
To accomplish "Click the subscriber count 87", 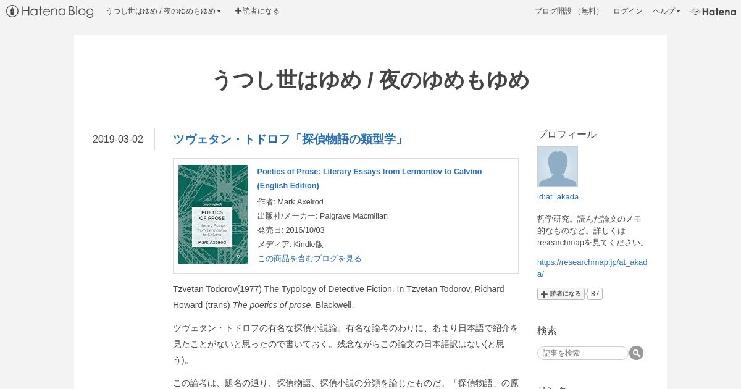I will click(595, 294).
